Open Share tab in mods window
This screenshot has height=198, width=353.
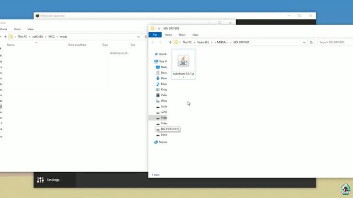coord(17,29)
